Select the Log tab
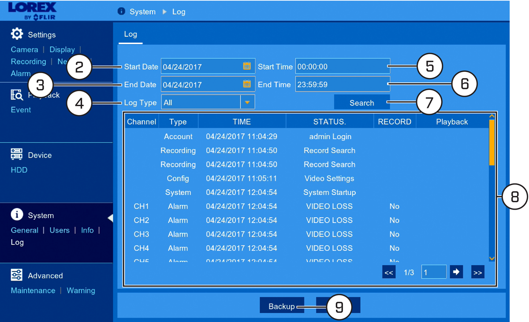 pos(130,34)
